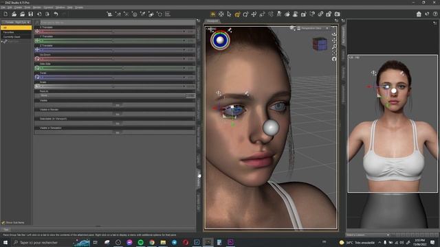Toggle the Visible in Simulation button
The image size is (440, 247).
pos(118,132)
